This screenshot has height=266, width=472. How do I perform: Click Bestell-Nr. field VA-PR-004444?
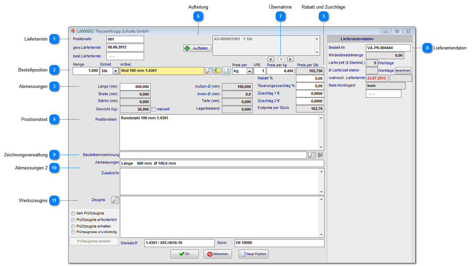coord(388,48)
